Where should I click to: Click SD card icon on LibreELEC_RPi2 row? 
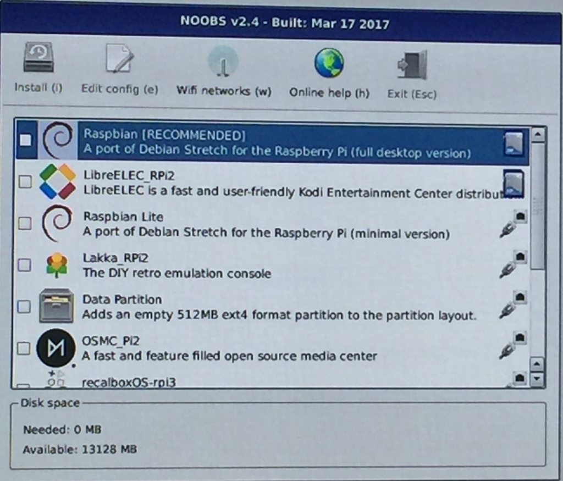click(x=514, y=184)
